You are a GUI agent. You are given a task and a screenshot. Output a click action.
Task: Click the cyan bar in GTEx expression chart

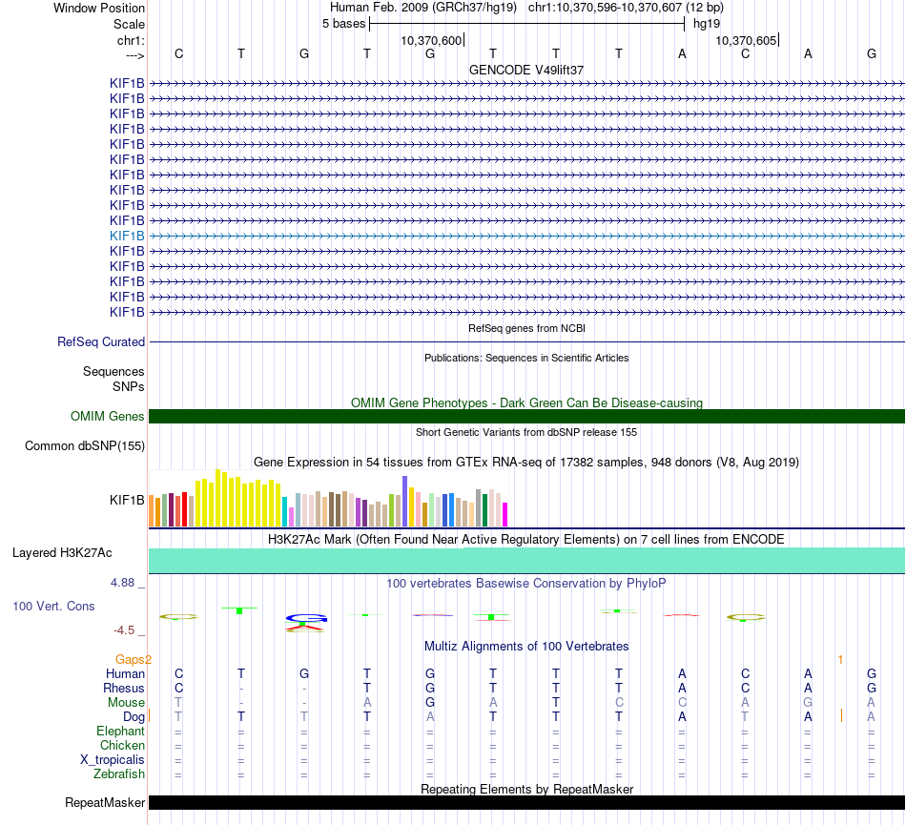pos(284,511)
